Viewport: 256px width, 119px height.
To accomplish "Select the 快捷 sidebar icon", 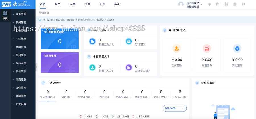I will click(5, 15).
